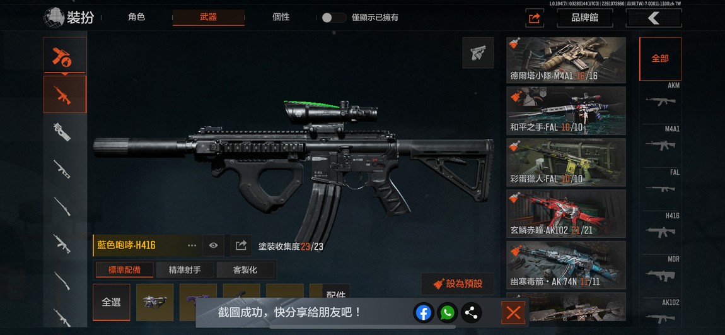725x335 pixels.
Task: Select 全選 to check all items
Action: 112,302
